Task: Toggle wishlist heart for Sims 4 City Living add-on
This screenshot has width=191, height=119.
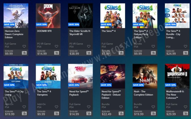Action: tap(24, 107)
